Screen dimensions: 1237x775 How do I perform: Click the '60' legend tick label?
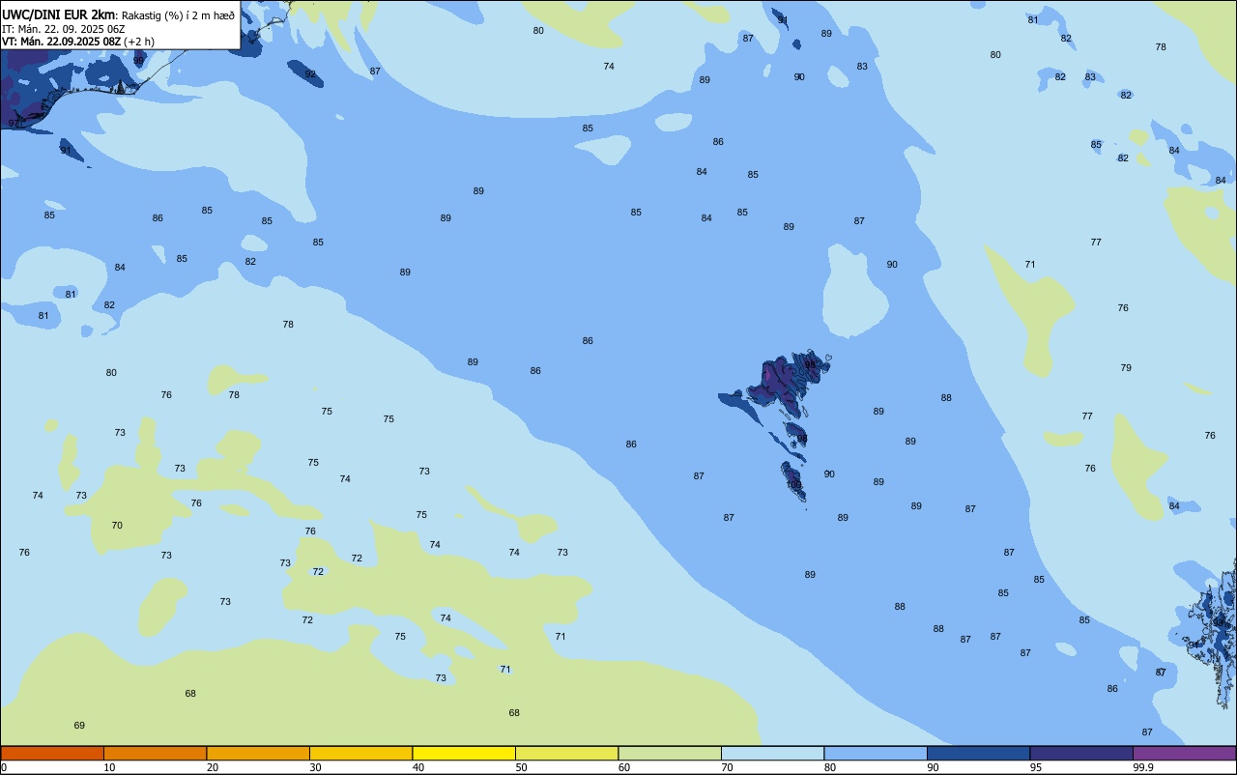pos(624,767)
